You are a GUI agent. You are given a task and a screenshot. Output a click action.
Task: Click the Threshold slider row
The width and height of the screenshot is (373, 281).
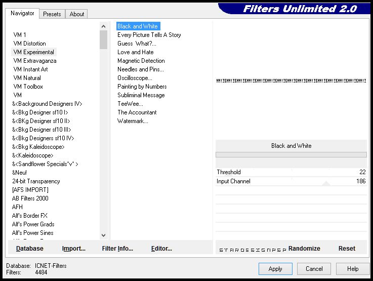[x=291, y=172]
